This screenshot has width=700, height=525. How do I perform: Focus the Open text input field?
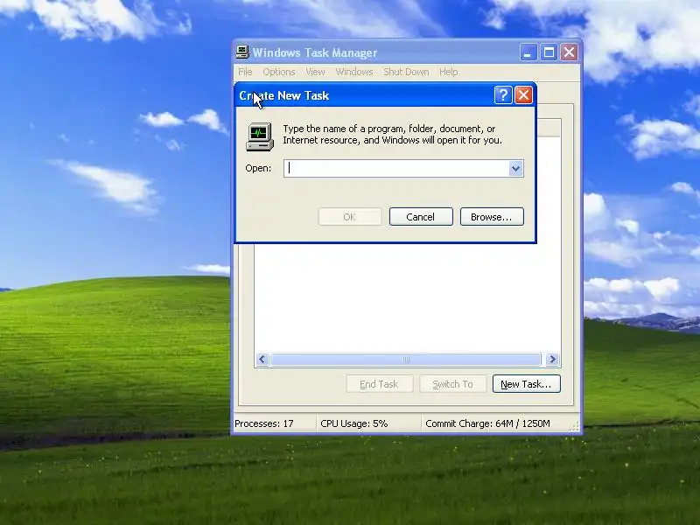(396, 168)
